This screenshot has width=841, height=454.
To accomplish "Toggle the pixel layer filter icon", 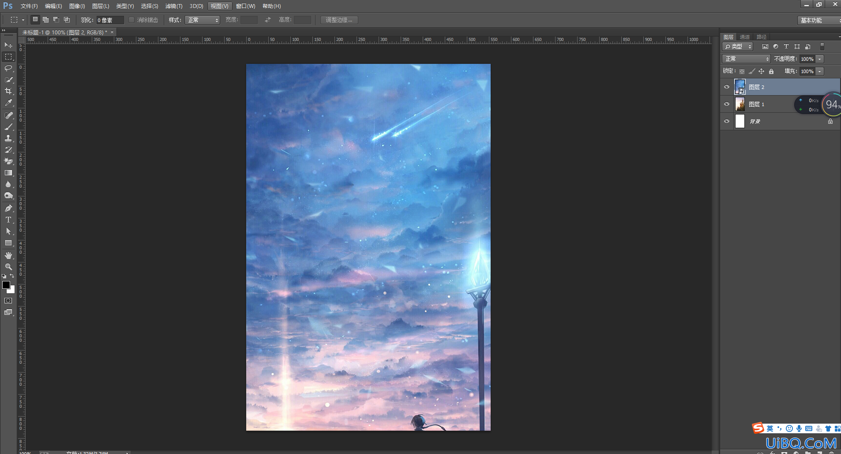I will coord(765,47).
